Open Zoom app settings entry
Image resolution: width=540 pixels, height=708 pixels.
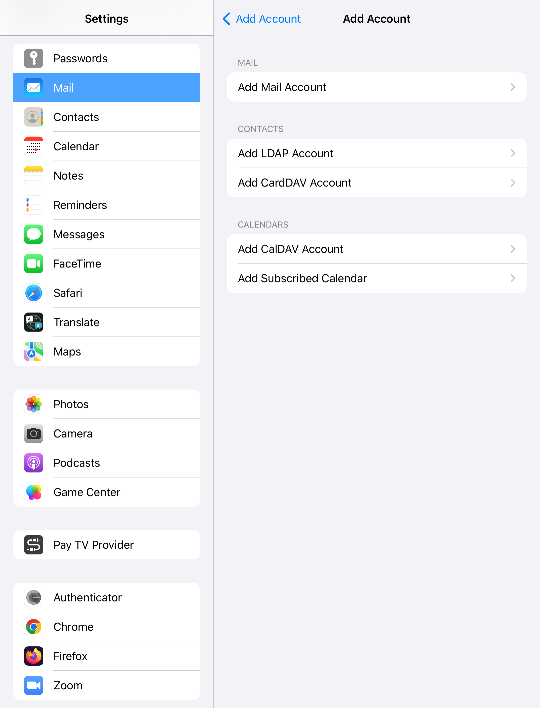pos(107,685)
